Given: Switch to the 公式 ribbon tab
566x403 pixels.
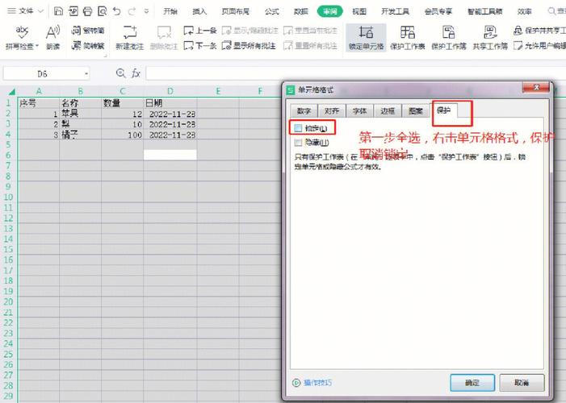Looking at the screenshot, I should (271, 11).
